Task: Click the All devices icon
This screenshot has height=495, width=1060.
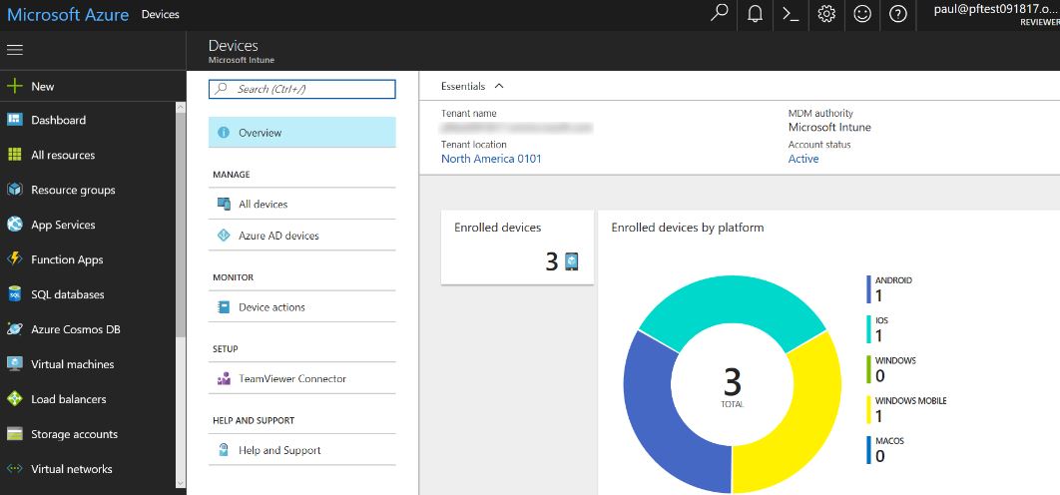Action: pyautogui.click(x=224, y=204)
